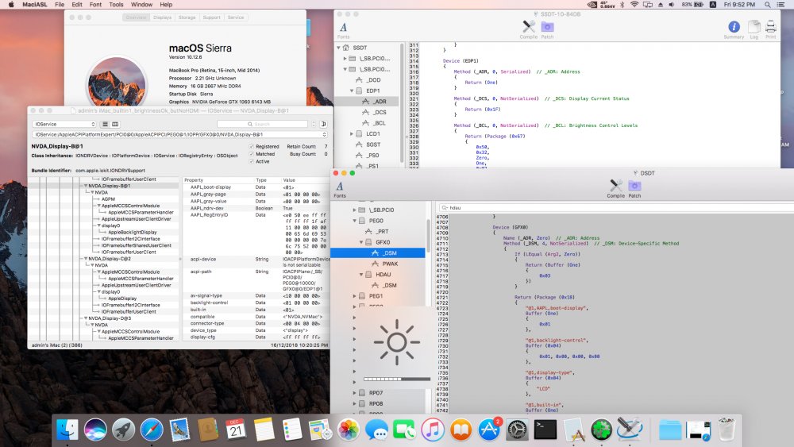Switch to the Service tab in About This Mac
794x447 pixels.
[x=236, y=17]
